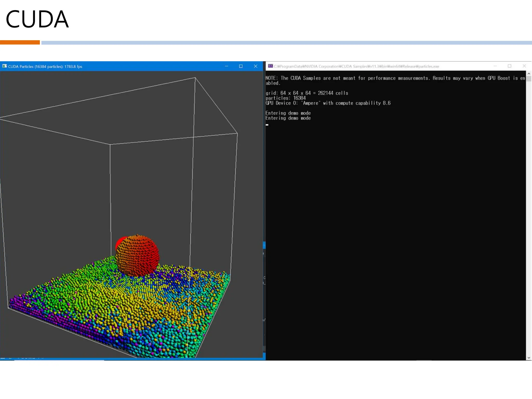
Task: Maximize the particles.exe console window
Action: [510, 66]
